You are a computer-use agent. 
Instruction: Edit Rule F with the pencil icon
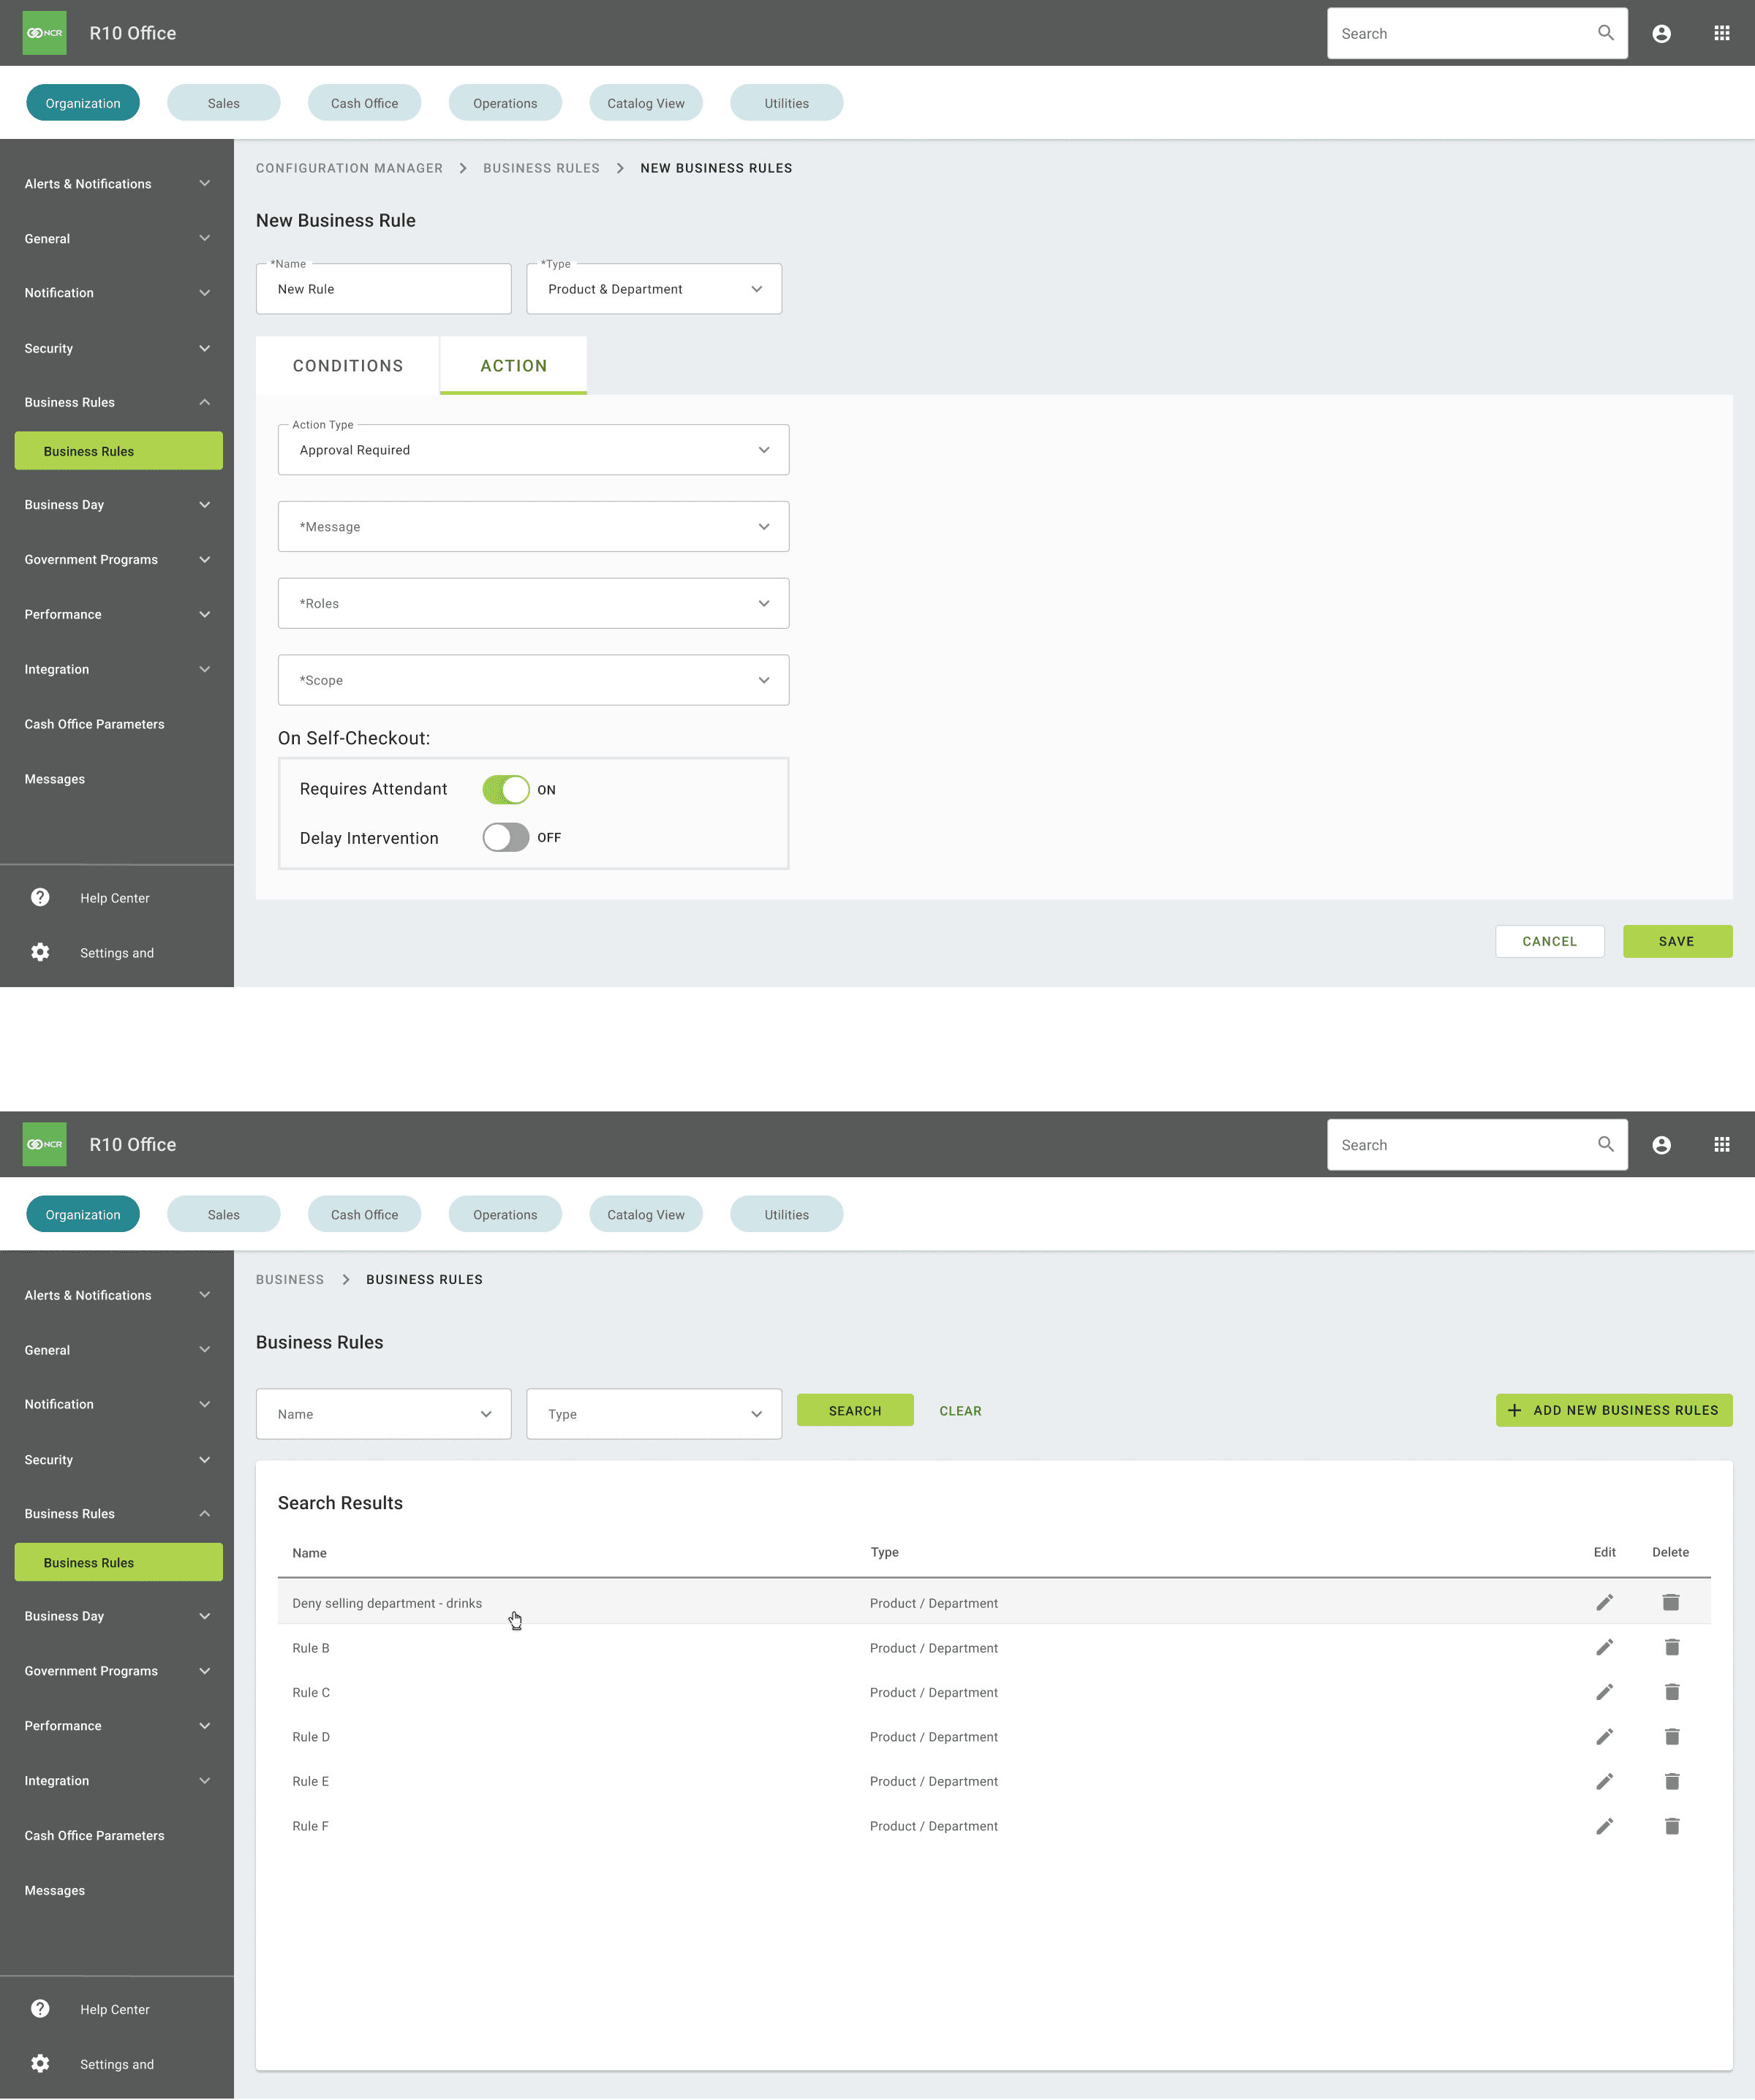[1604, 1825]
